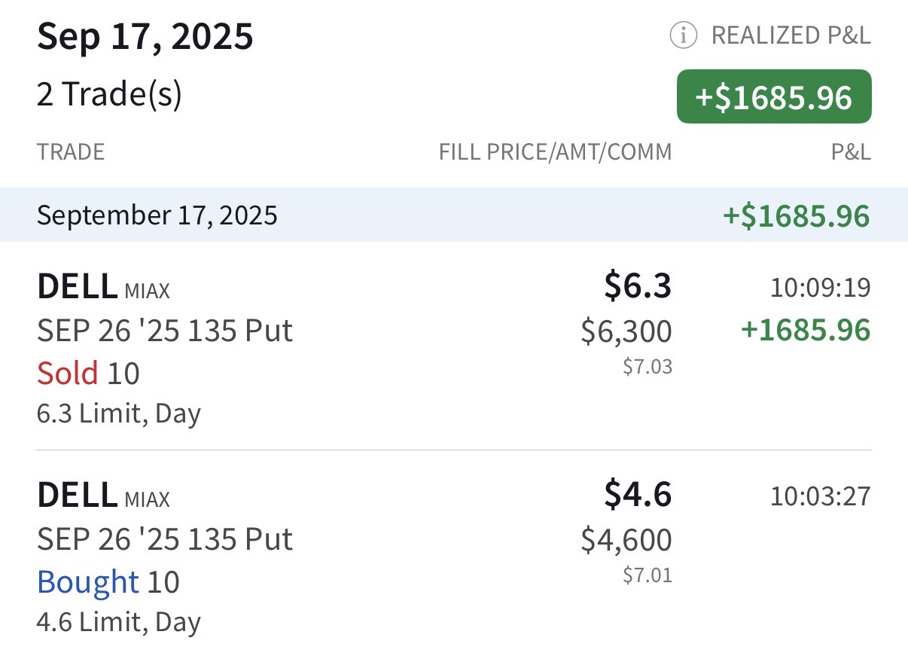Tap the $4,600 amount value
Image resolution: width=908 pixels, height=662 pixels.
click(x=626, y=539)
